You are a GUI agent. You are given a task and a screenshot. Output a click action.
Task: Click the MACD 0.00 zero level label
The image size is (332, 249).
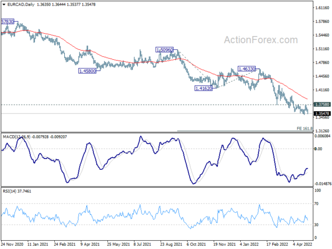(318, 149)
